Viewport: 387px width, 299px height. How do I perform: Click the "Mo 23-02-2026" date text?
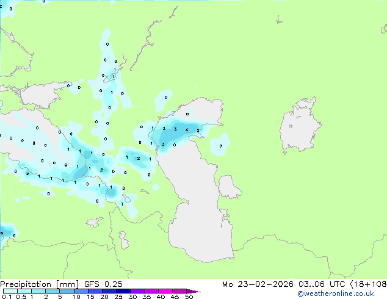pyautogui.click(x=258, y=284)
